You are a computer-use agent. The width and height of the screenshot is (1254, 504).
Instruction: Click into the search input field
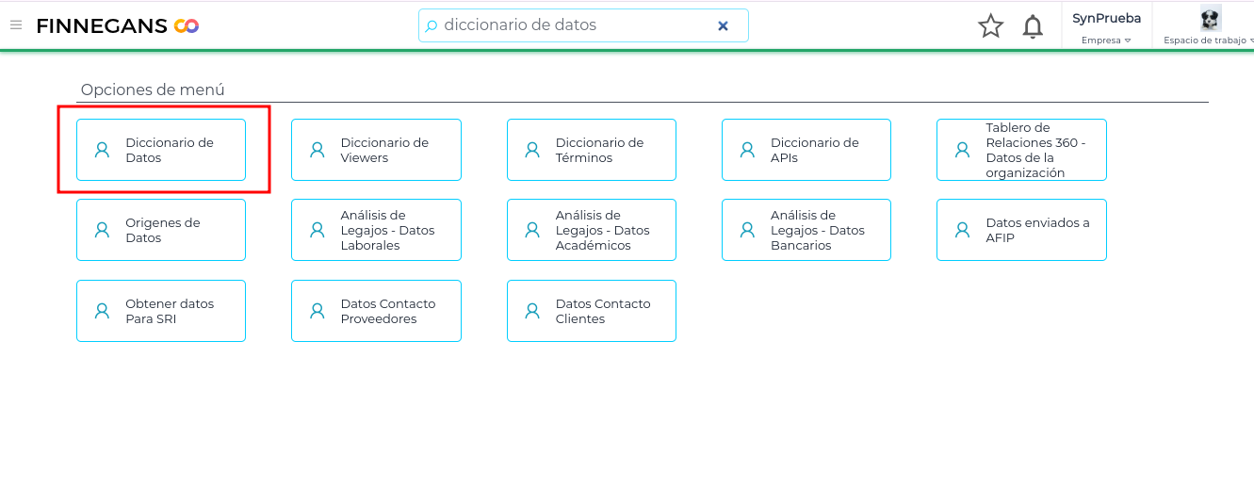[x=575, y=25]
